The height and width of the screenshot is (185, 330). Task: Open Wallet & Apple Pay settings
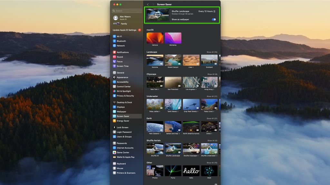coord(114,157)
